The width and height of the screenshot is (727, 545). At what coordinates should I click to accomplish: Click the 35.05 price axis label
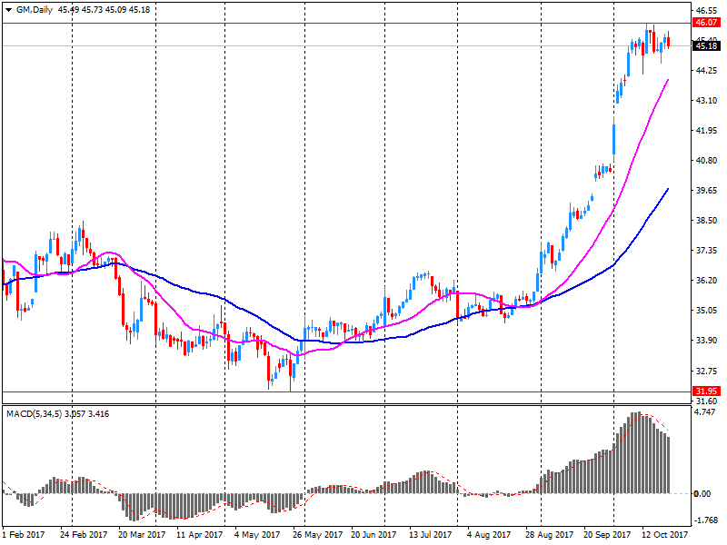(706, 311)
